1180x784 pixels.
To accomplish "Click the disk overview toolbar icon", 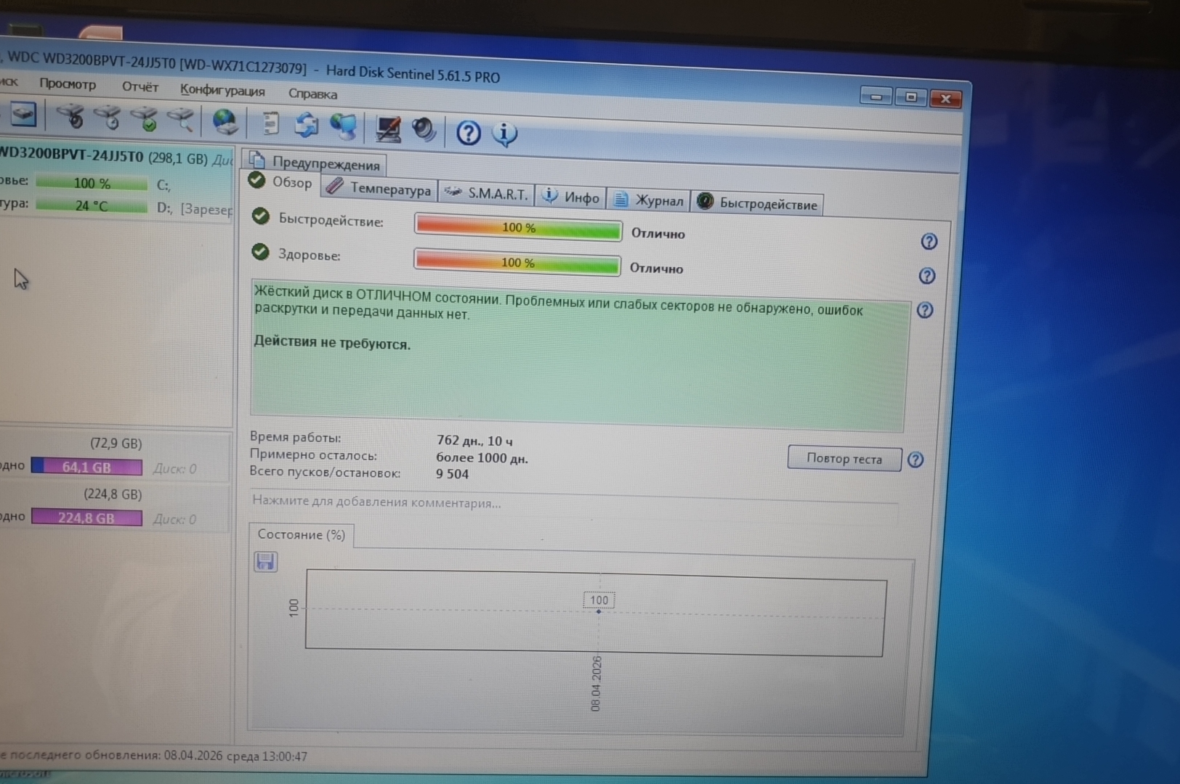I will click(x=23, y=114).
